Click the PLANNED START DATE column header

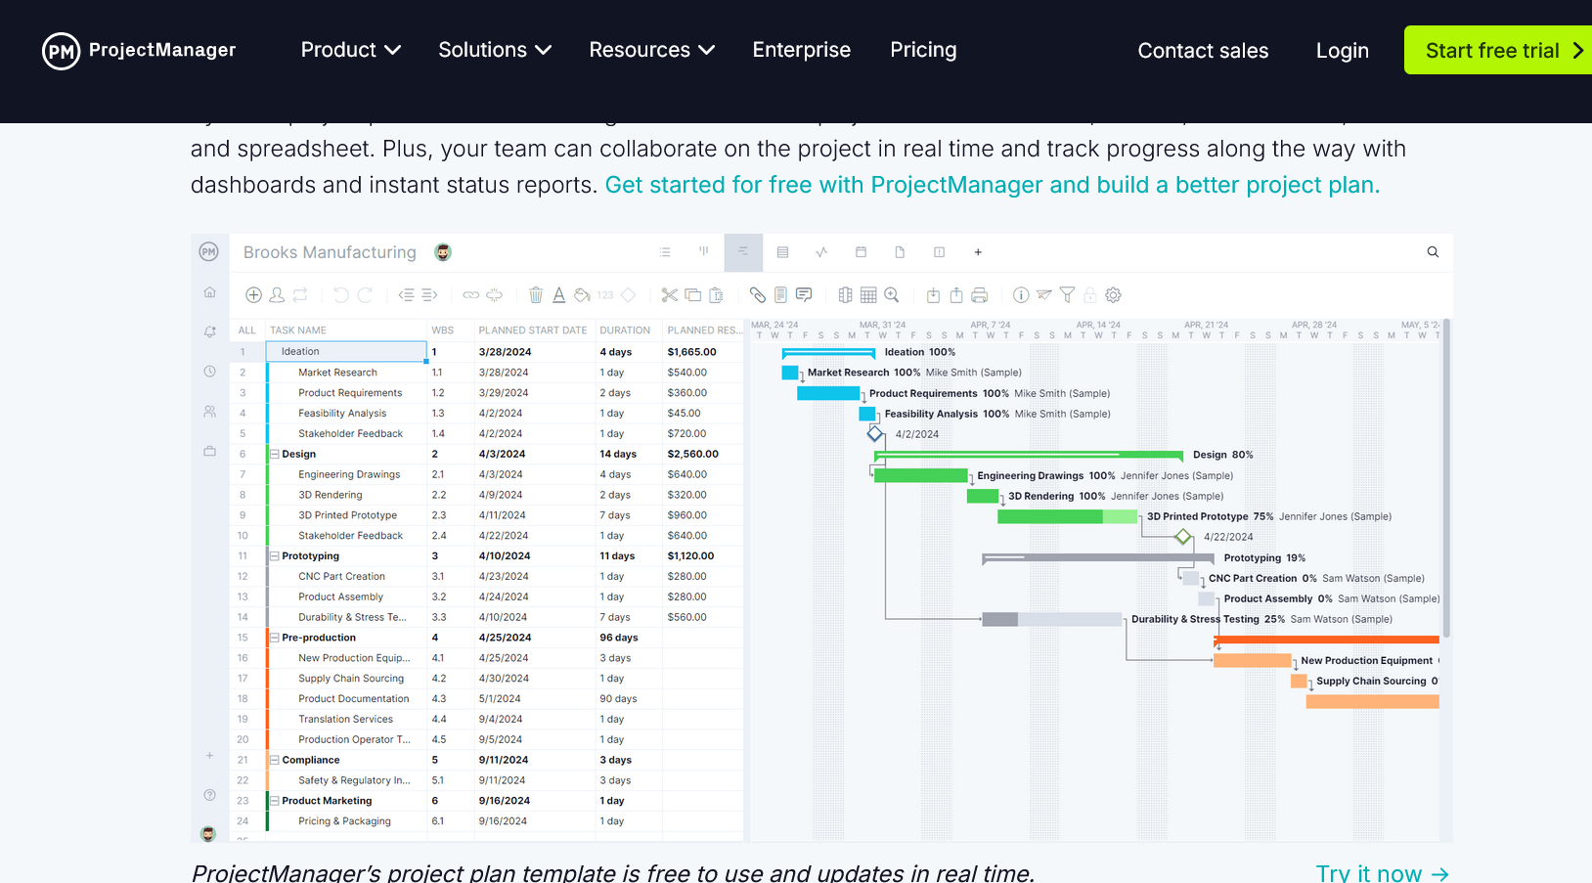533,331
